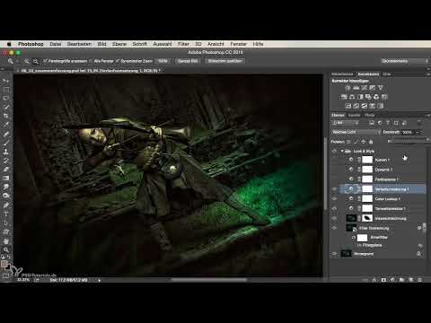The height and width of the screenshot is (323, 431).
Task: Click the lock all icon in Fixieren row
Action: coord(371,142)
